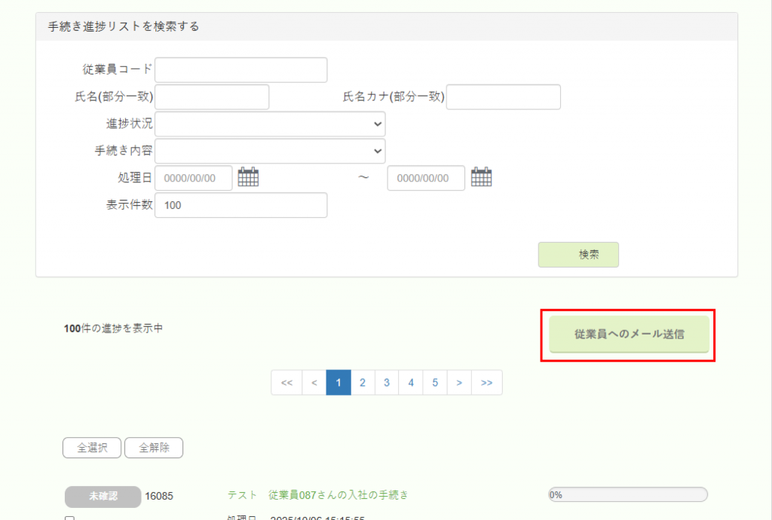
Task: Go to next page with > arrow
Action: 459,383
